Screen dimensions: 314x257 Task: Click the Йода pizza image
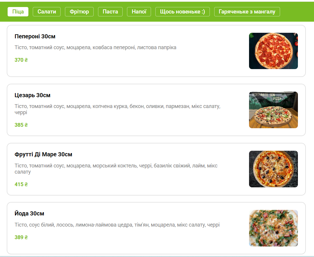[x=273, y=228]
